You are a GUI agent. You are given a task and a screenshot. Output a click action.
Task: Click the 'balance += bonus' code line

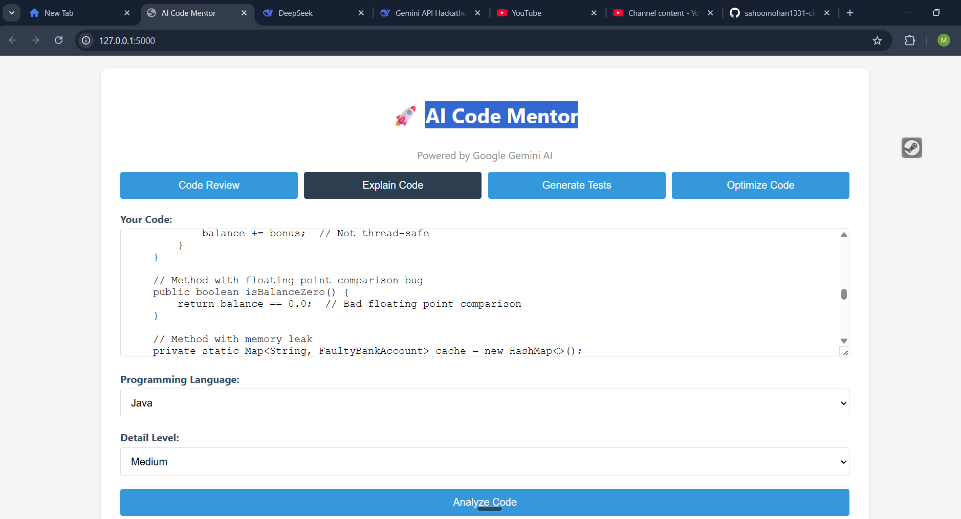click(316, 233)
